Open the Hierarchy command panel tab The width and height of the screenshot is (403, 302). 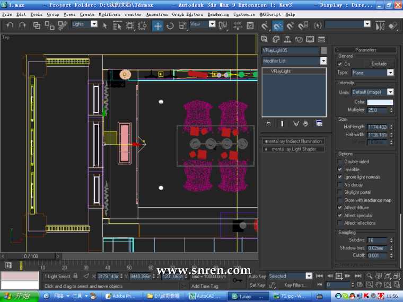pos(287,39)
